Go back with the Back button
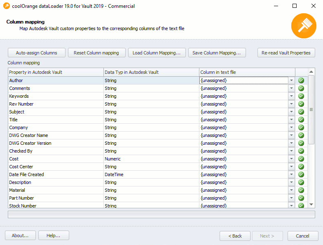The height and width of the screenshot is (245, 323). (235, 236)
